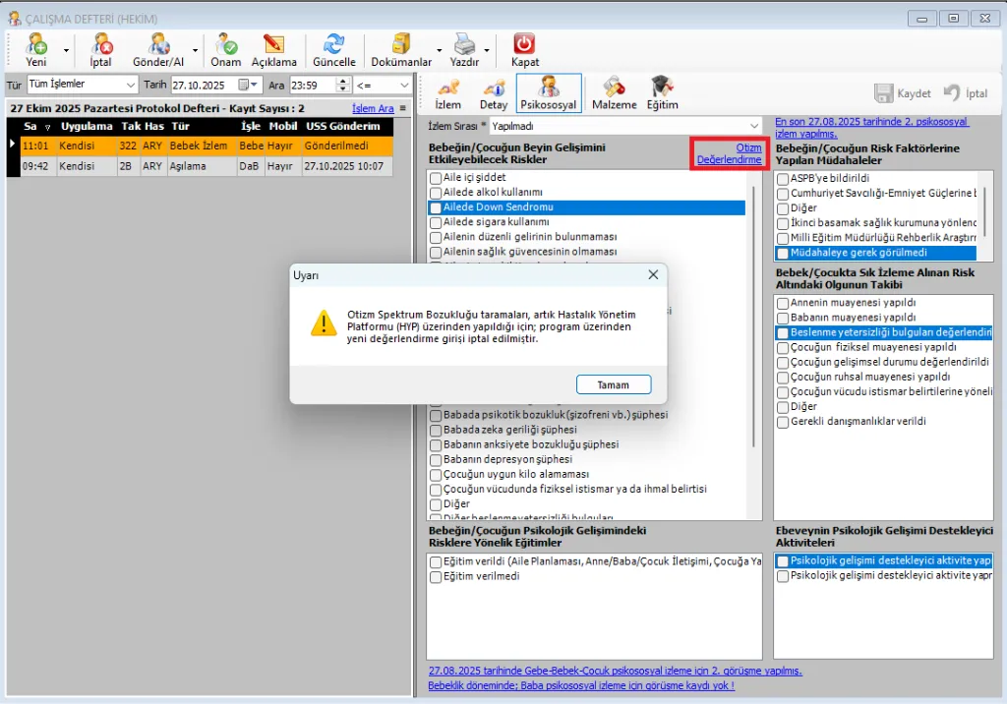Check Babanın muayenesi yapıldı
The width and height of the screenshot is (1007, 704).
(x=782, y=318)
